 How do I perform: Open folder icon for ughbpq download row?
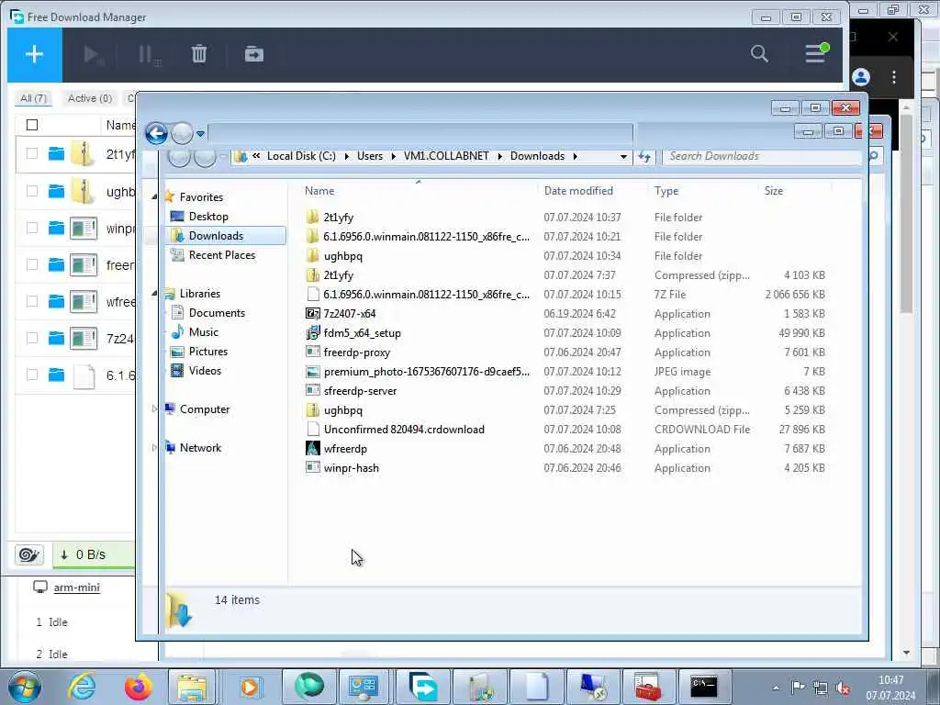click(56, 191)
